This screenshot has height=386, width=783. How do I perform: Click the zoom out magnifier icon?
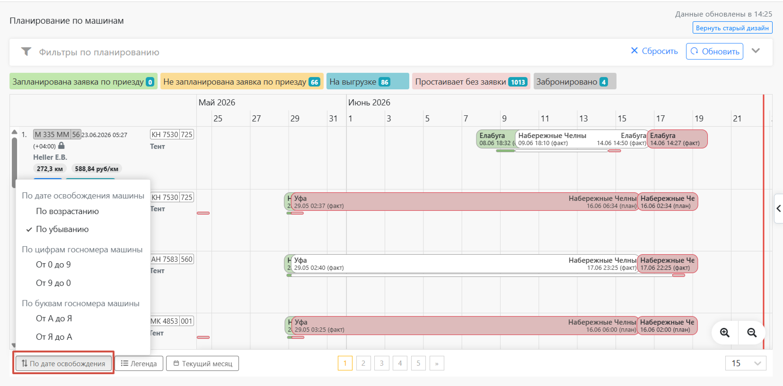752,333
